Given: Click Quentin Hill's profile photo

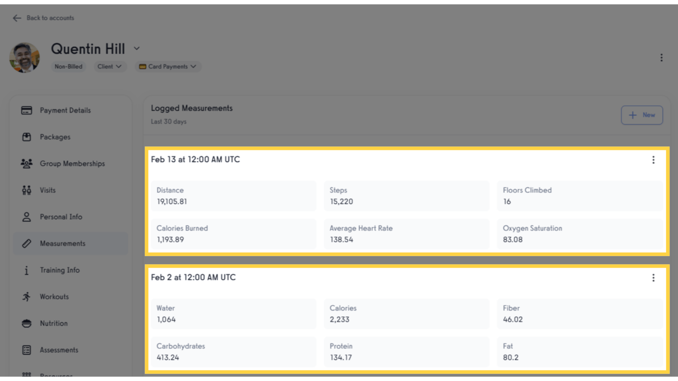Looking at the screenshot, I should (24, 58).
